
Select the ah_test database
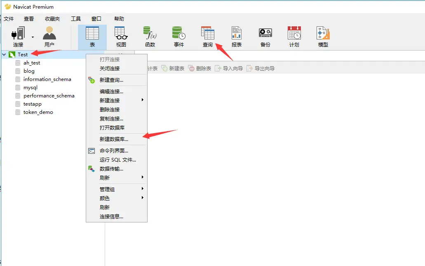pos(32,63)
